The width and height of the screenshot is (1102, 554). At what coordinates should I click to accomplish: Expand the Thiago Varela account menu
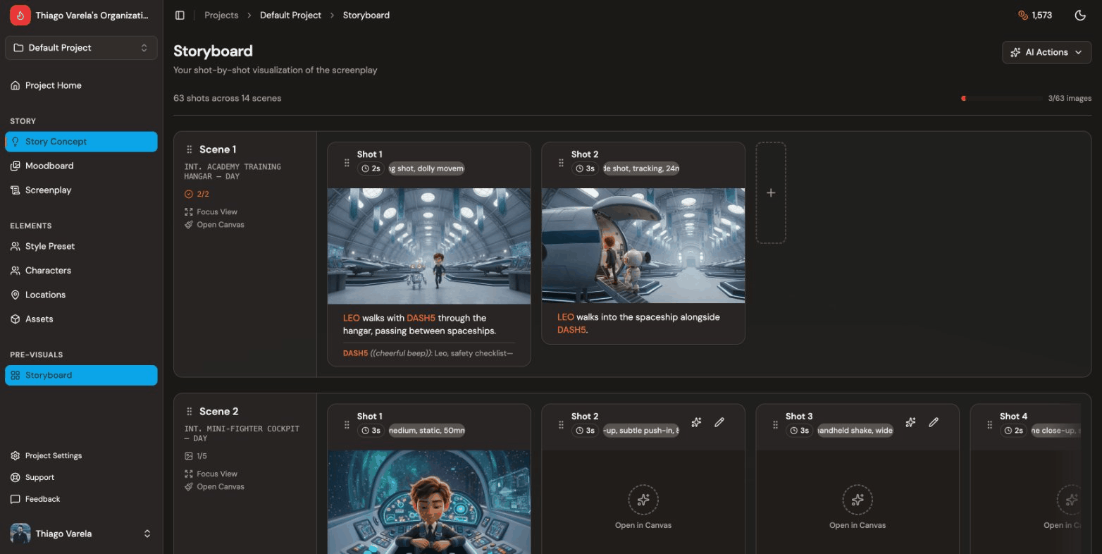80,534
